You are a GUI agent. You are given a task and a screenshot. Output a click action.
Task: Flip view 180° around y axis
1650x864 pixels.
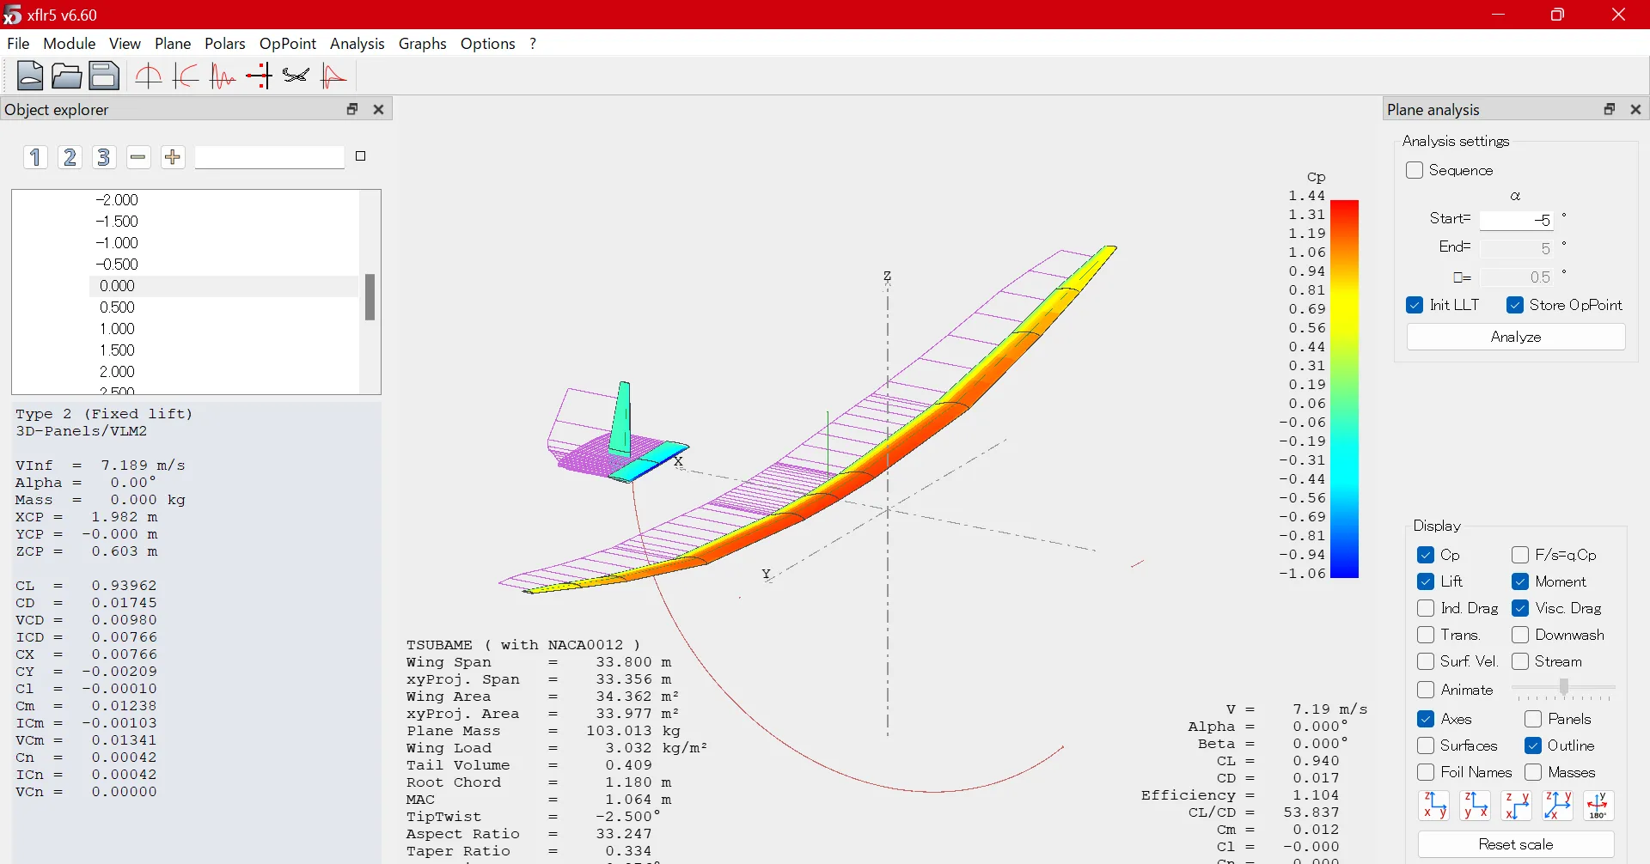(x=1598, y=806)
